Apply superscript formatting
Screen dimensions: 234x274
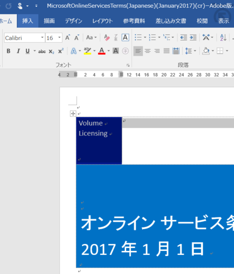coord(61,51)
